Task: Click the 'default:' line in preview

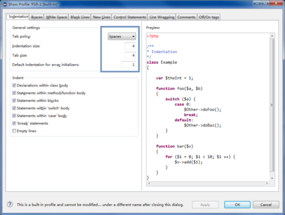Action: tap(184, 120)
